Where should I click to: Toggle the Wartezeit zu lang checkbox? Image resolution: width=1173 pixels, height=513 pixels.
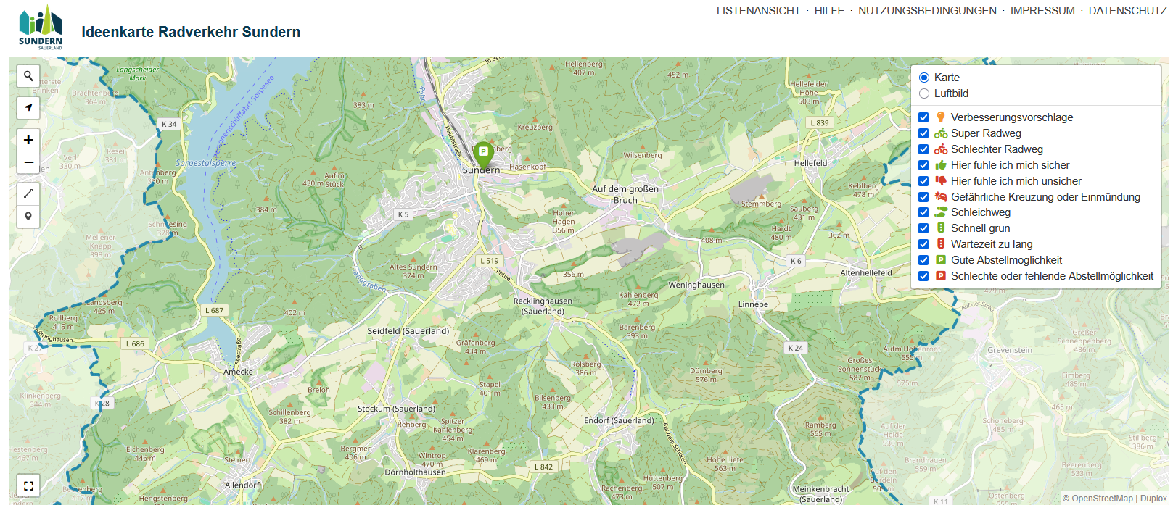point(923,244)
